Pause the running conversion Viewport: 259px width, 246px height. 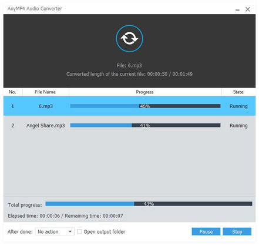[x=206, y=231]
